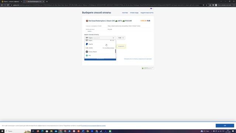Reload the current page

(8, 5)
